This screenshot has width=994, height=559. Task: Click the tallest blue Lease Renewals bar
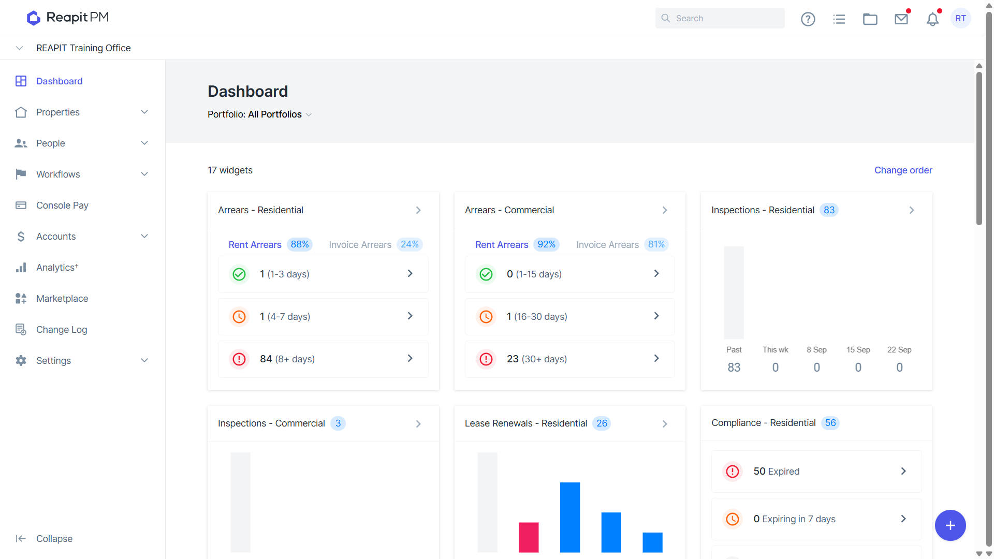point(569,517)
